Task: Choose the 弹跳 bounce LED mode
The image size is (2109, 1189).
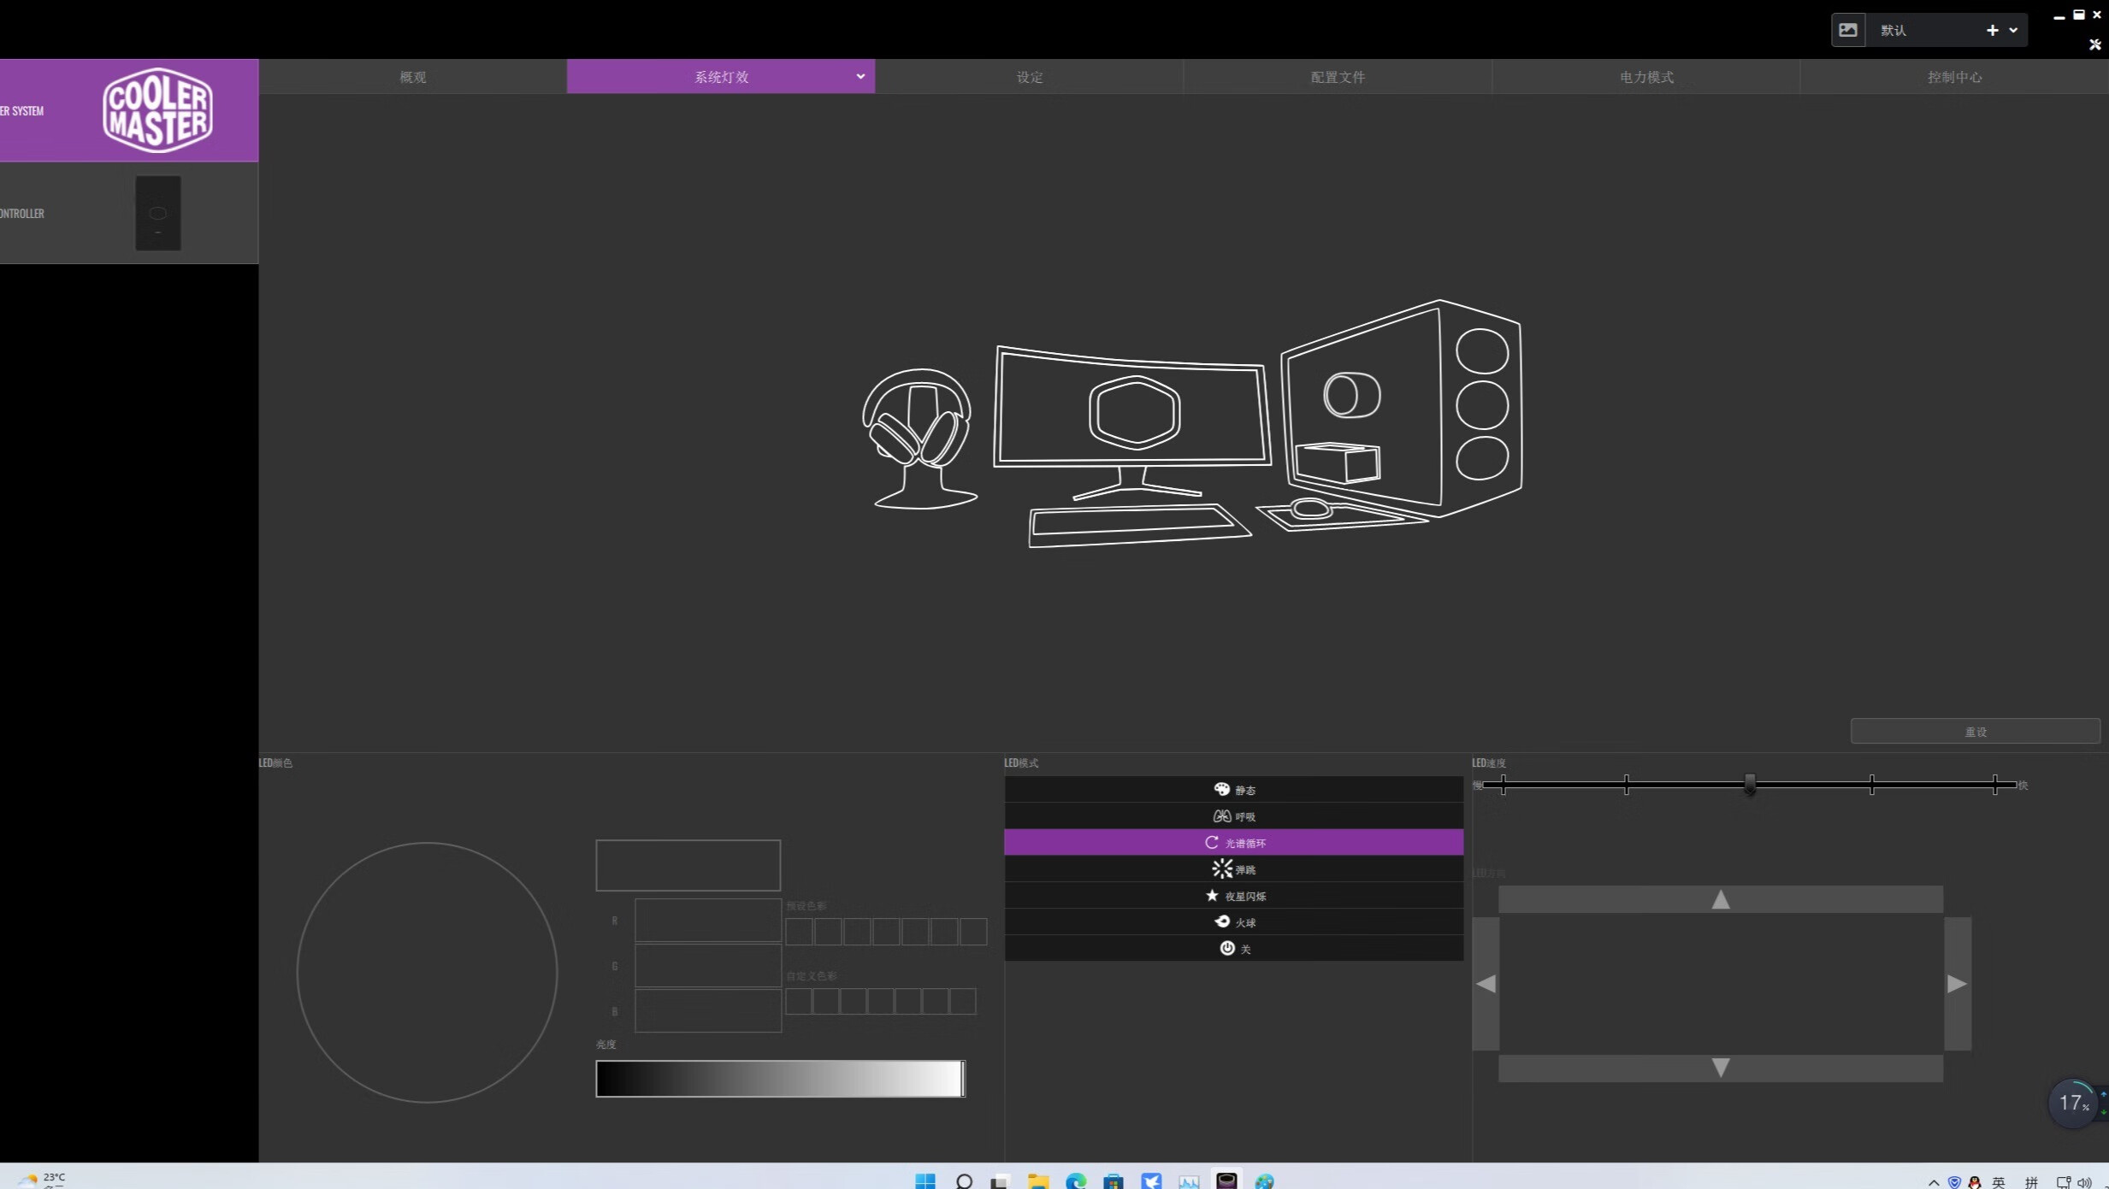Action: pos(1233,869)
